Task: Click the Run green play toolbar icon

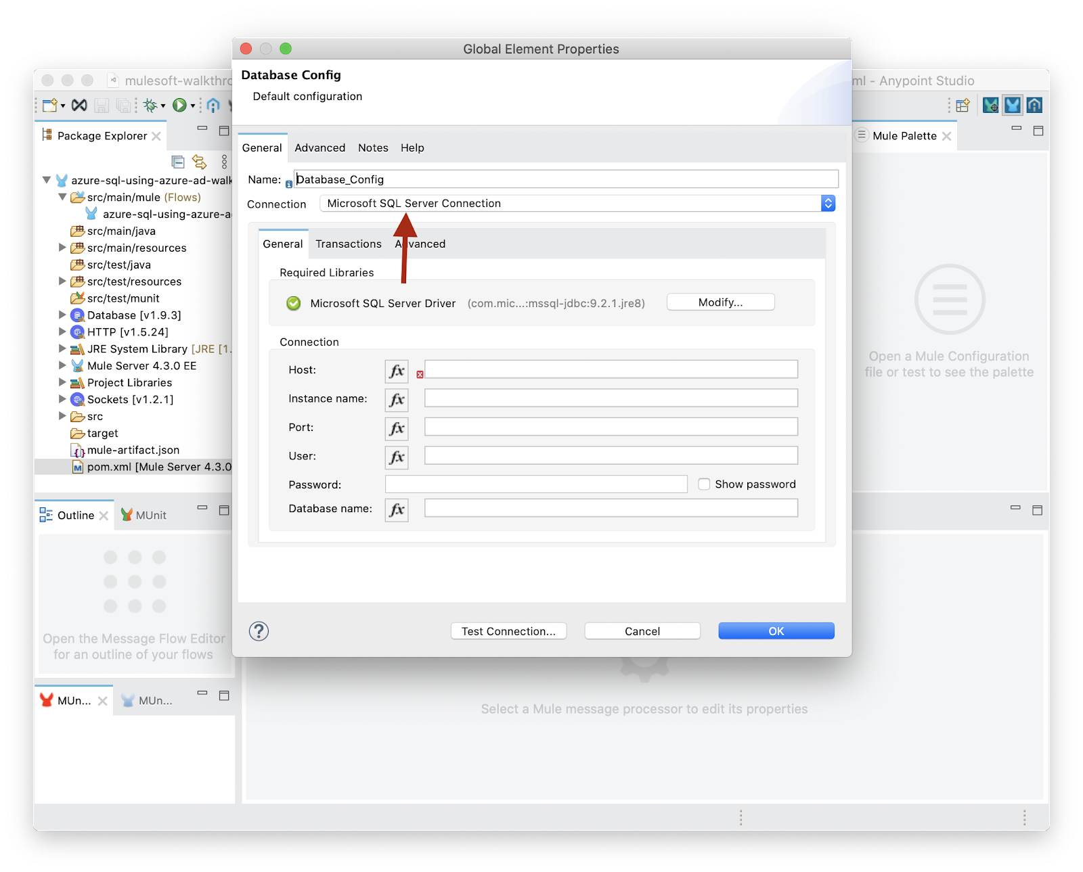Action: pos(179,105)
